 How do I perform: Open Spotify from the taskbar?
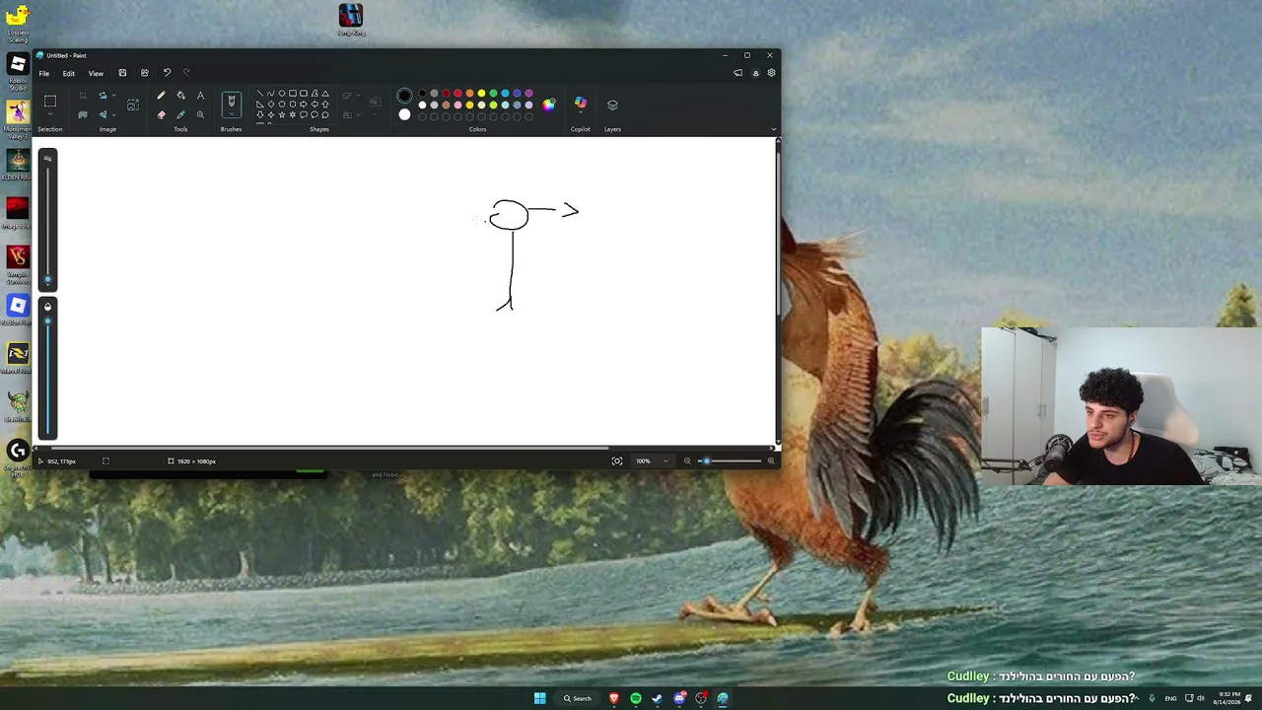pos(636,698)
